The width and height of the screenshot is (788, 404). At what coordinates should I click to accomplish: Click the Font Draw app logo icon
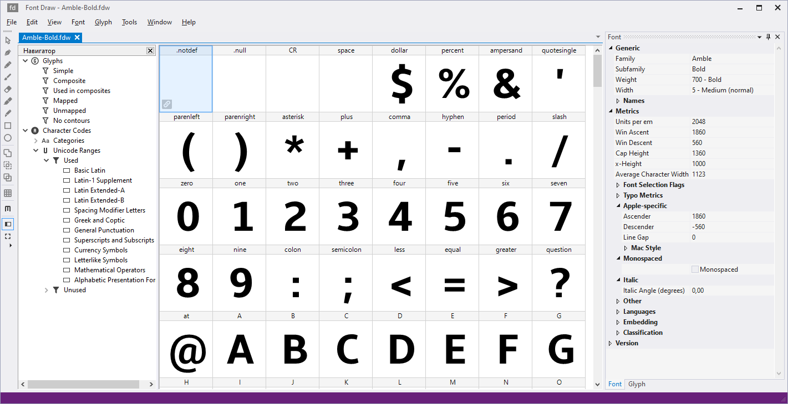pos(12,8)
